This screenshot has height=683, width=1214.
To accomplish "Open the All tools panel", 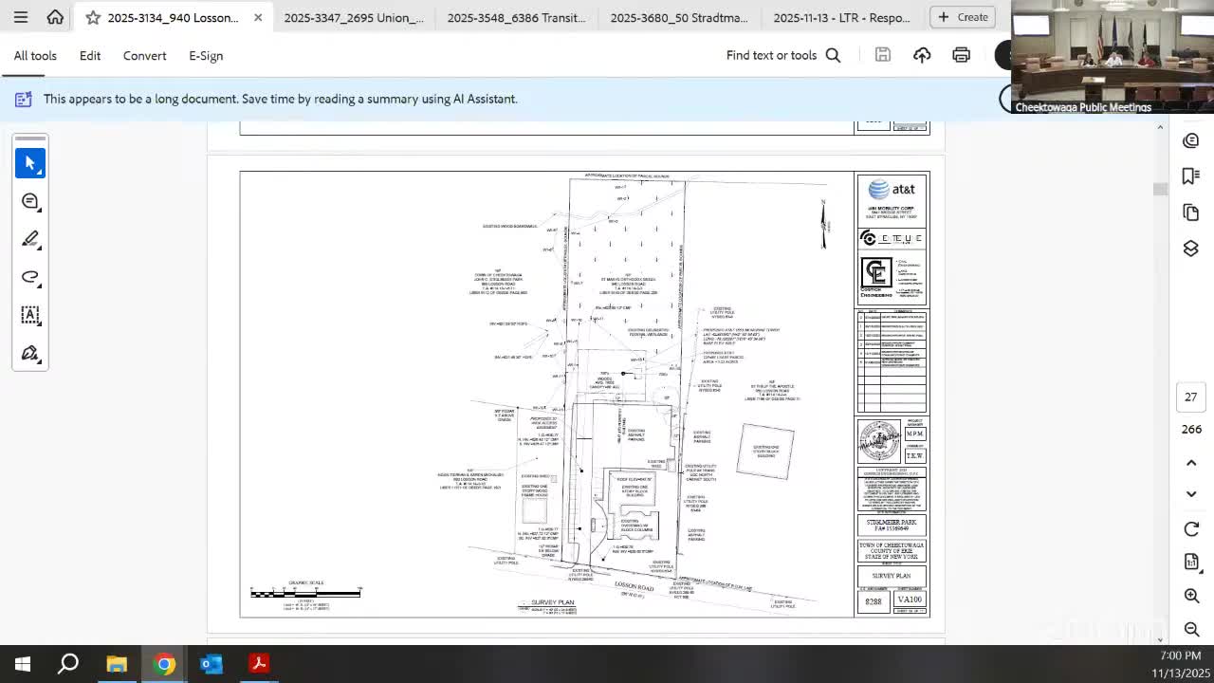I will pyautogui.click(x=35, y=56).
